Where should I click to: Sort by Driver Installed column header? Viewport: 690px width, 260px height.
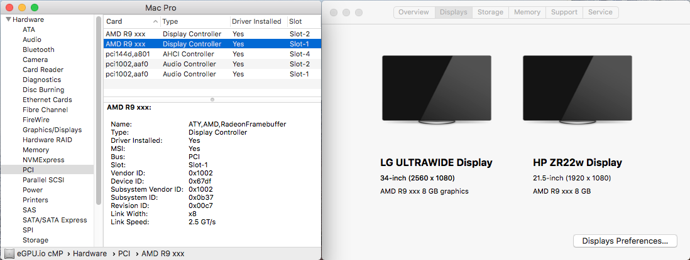[259, 21]
